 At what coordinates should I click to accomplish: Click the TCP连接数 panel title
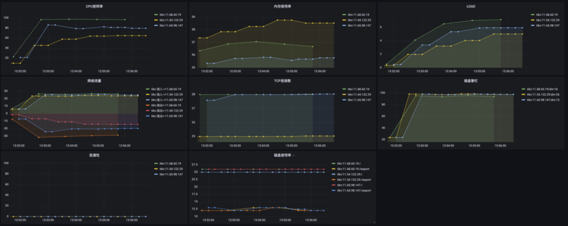coord(282,81)
